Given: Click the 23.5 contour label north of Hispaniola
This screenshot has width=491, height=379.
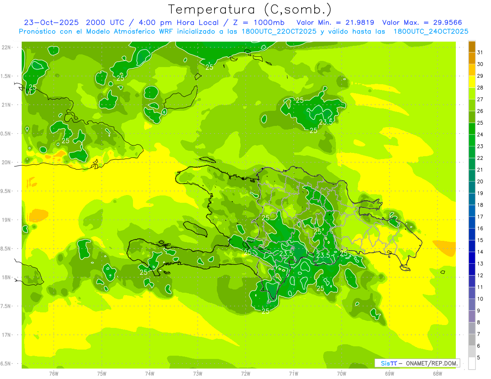Looking at the screenshot, I should coord(326,121).
